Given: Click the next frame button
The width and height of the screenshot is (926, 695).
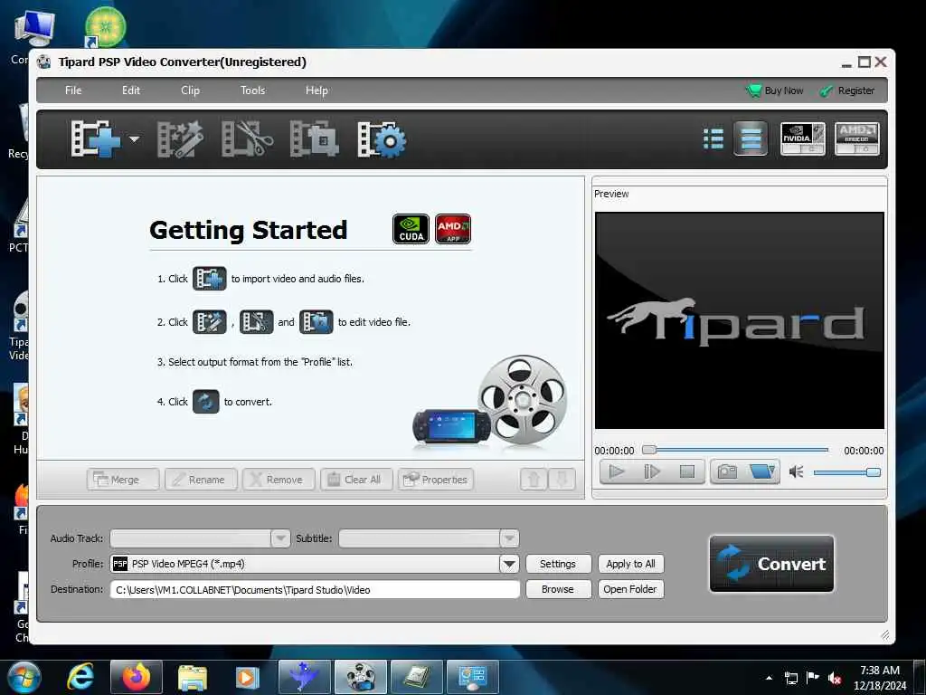Looking at the screenshot, I should coord(651,471).
